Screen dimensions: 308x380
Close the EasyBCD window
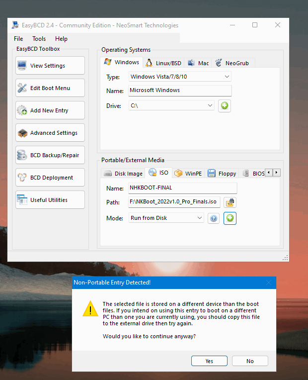(x=278, y=25)
